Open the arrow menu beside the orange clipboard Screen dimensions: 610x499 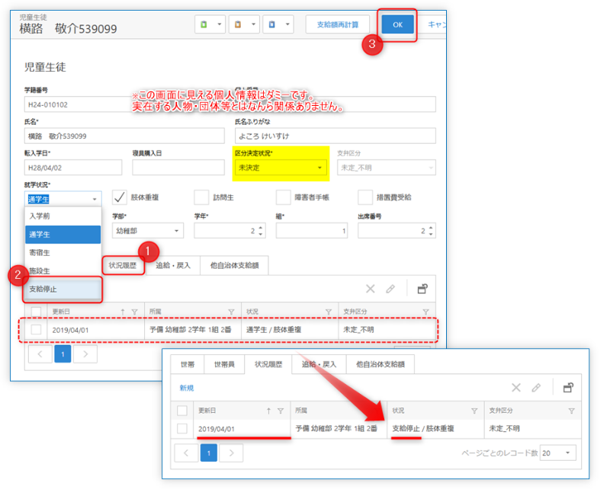[254, 24]
